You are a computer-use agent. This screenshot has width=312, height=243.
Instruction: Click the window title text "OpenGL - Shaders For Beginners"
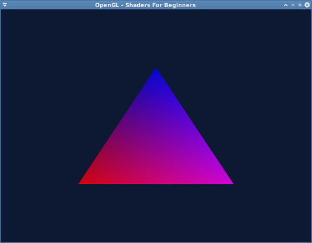146,5
